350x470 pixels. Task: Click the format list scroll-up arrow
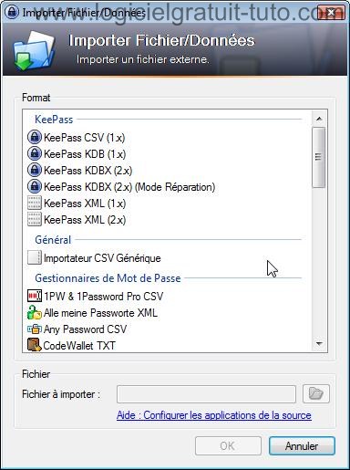pyautogui.click(x=319, y=119)
